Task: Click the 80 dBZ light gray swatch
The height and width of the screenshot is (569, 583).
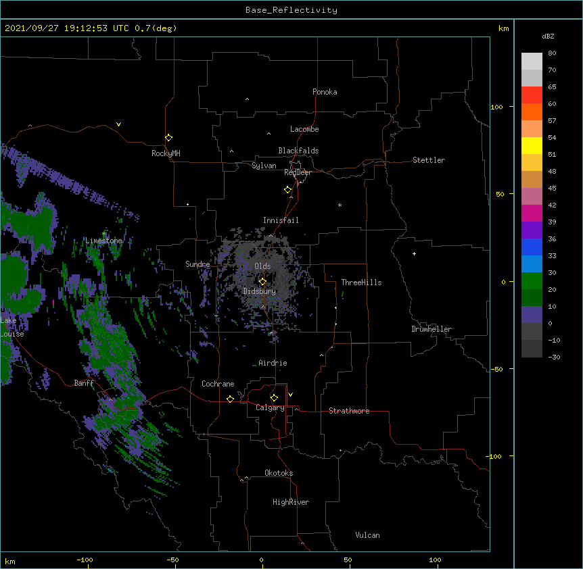Action: click(x=532, y=61)
